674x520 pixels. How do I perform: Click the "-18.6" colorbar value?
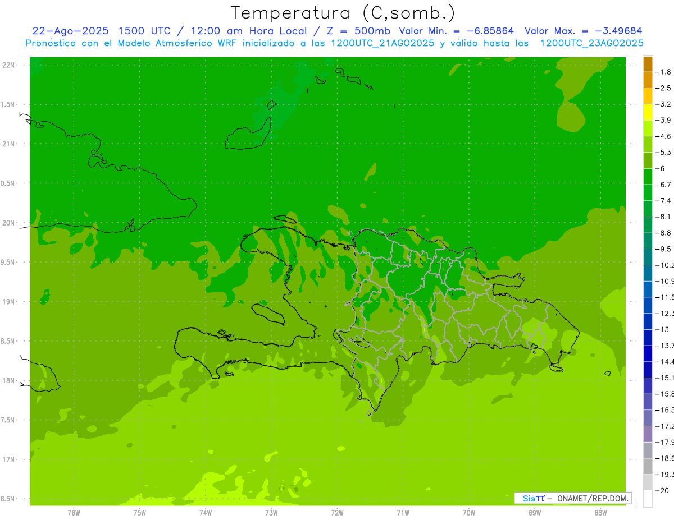pos(665,458)
